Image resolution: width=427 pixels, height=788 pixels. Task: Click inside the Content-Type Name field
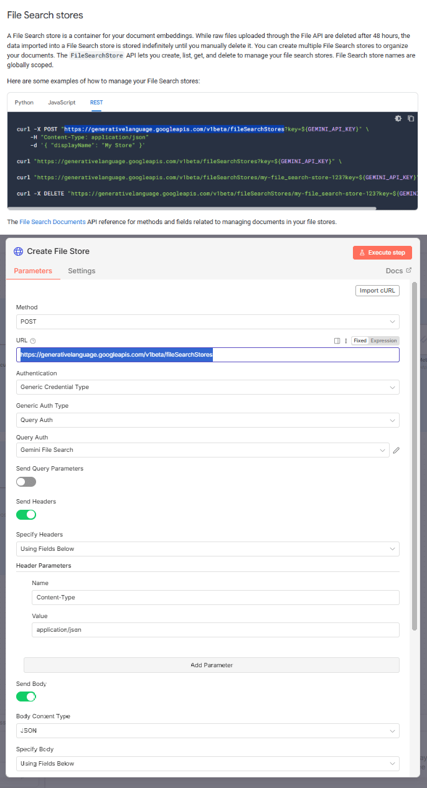(215, 596)
